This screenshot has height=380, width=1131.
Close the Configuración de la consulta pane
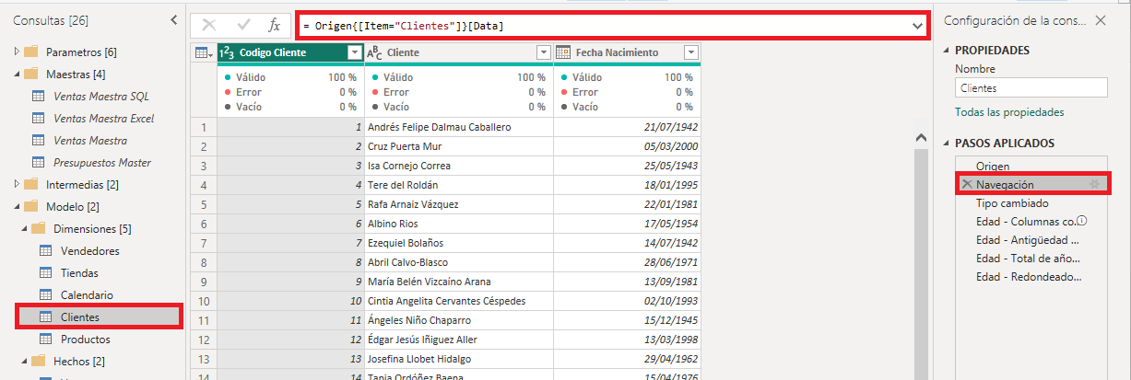tap(1100, 19)
